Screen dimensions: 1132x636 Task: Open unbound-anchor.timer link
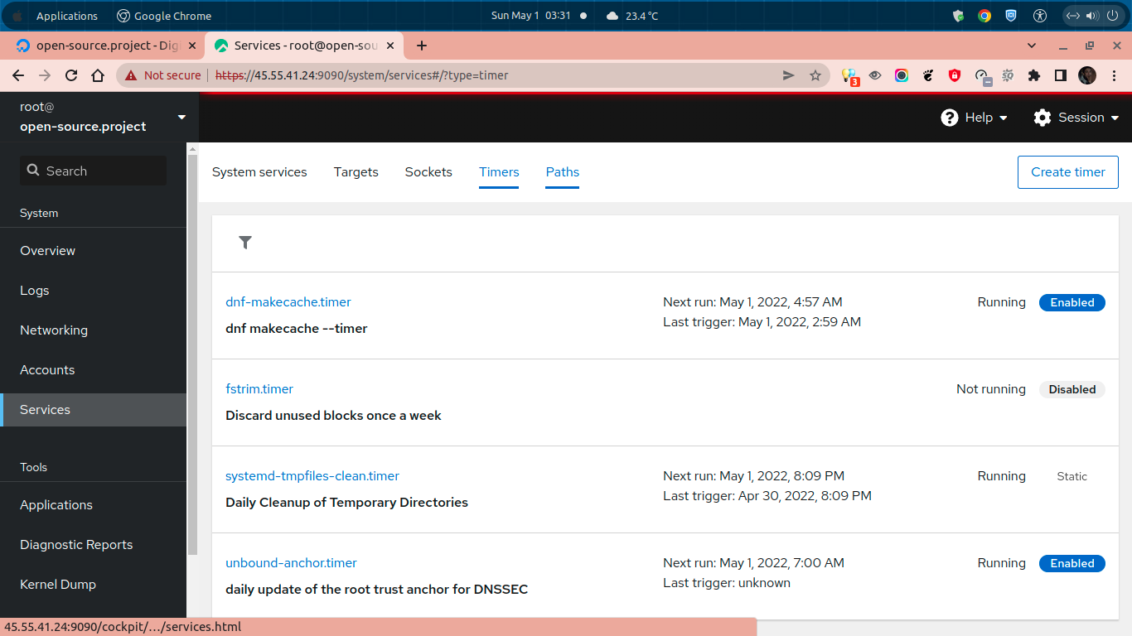tap(292, 563)
